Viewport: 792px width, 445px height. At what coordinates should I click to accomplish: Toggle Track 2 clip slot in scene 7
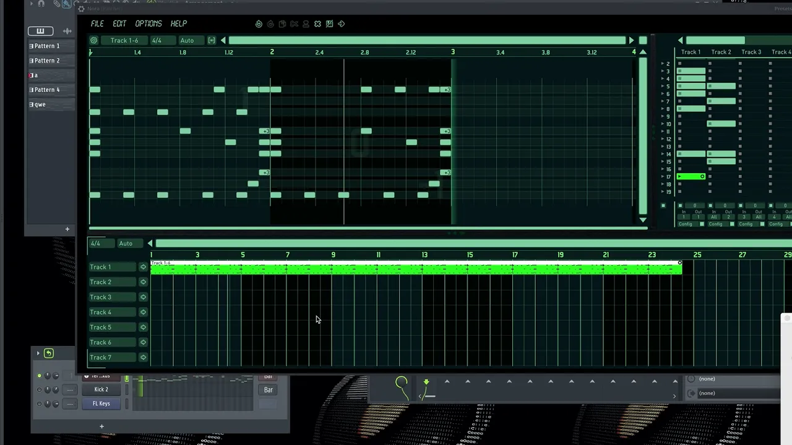(721, 101)
